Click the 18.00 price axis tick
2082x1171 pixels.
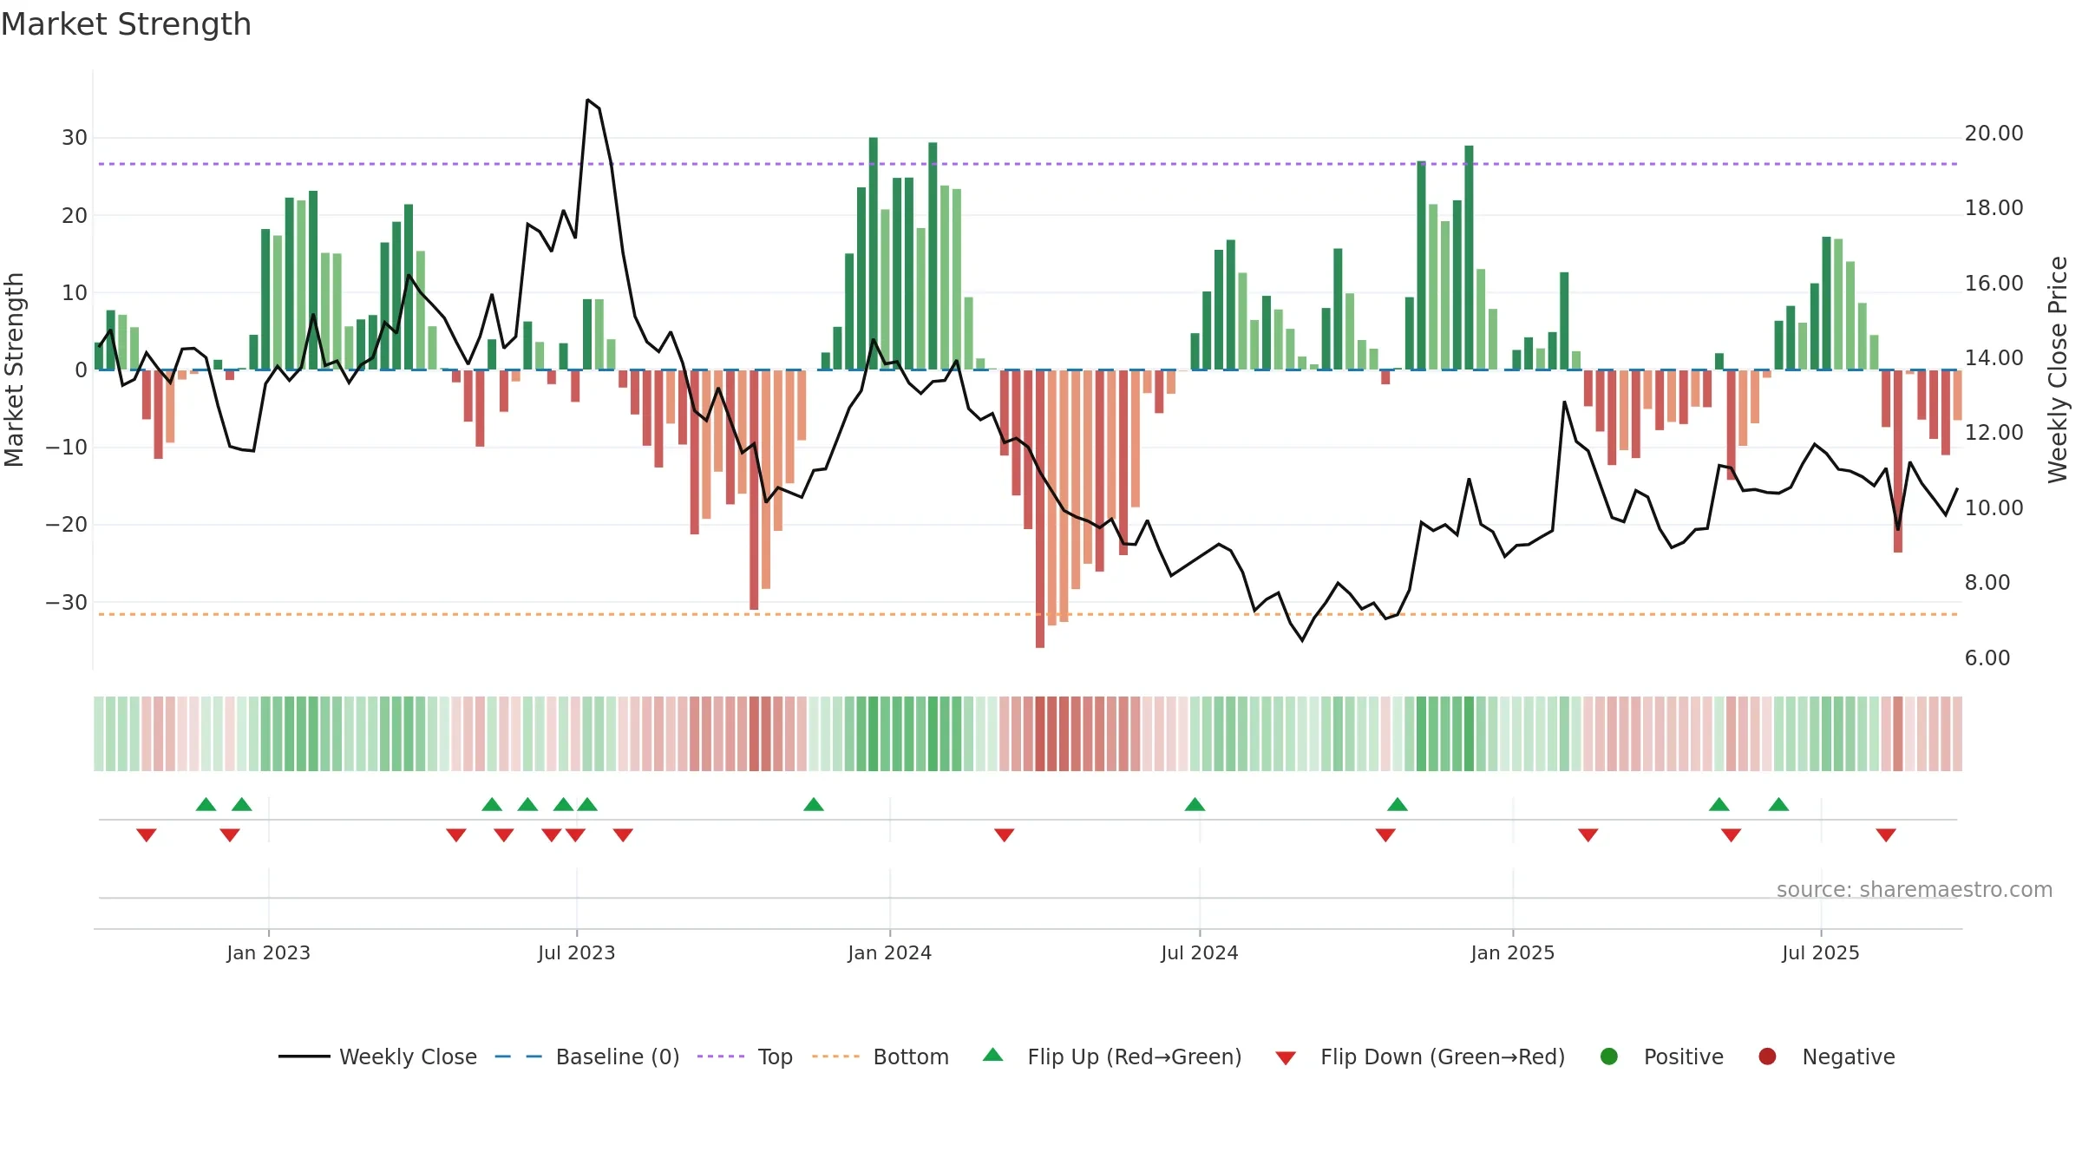pos(1994,208)
